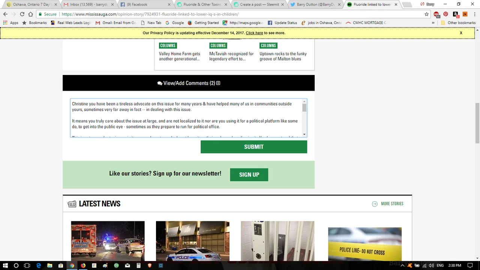Open the jail cell news thumbnail
Image resolution: width=480 pixels, height=270 pixels.
pos(277,241)
